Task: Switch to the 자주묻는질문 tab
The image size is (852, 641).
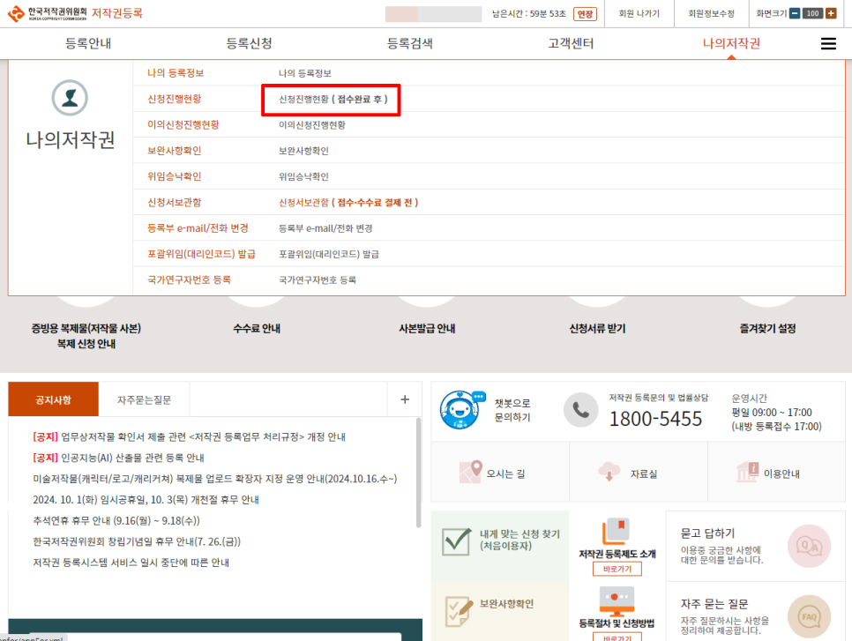Action: [x=144, y=399]
